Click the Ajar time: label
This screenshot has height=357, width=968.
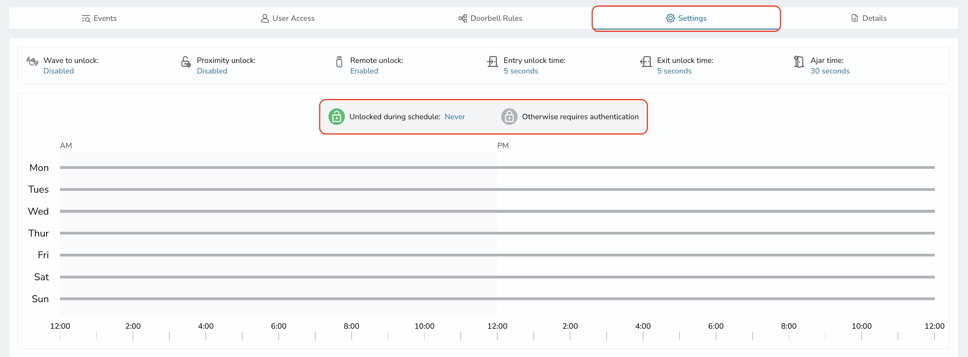click(827, 61)
